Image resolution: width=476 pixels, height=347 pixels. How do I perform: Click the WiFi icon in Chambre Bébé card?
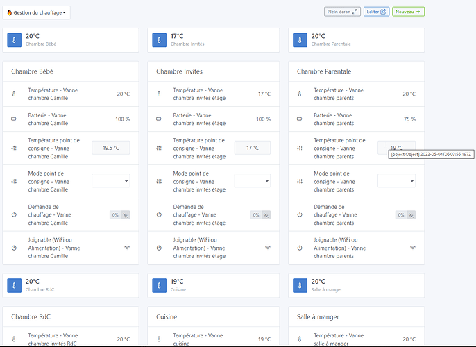[x=127, y=247]
